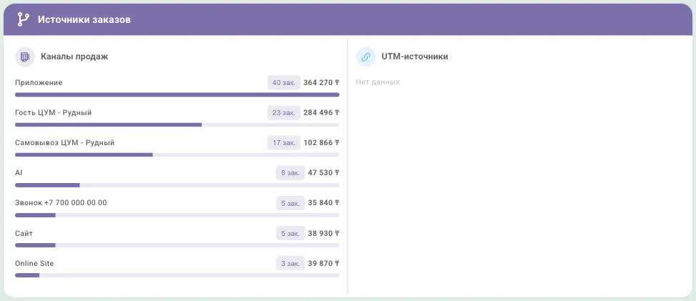Select the Сайт channel label
The image size is (696, 301).
(24, 233)
